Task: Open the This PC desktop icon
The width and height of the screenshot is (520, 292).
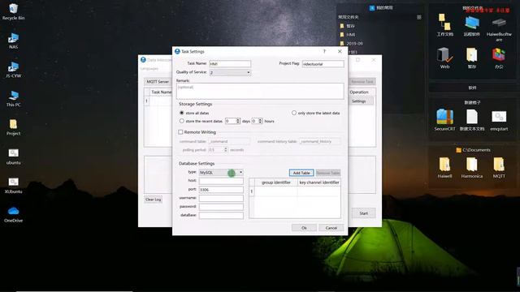Action: [13, 98]
